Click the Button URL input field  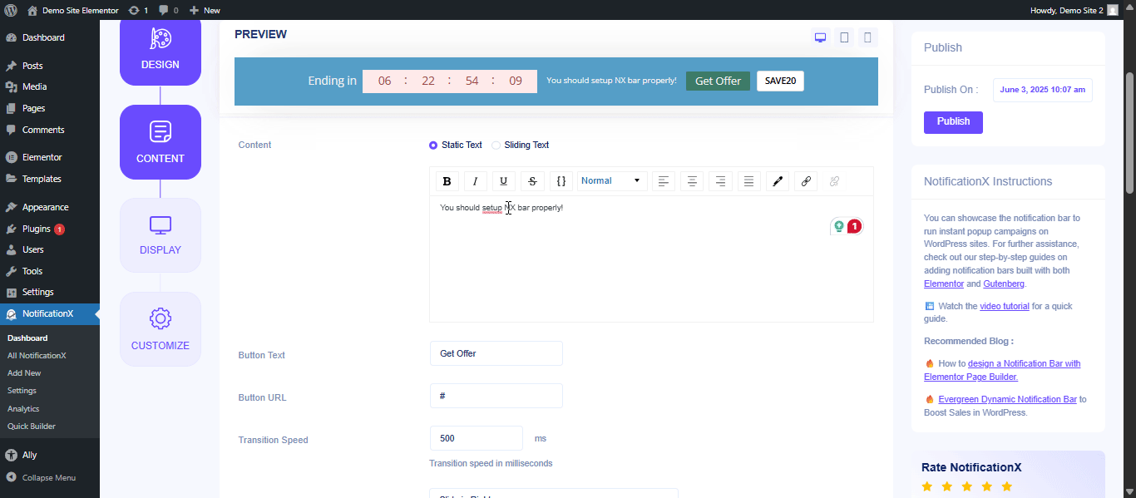click(x=496, y=396)
